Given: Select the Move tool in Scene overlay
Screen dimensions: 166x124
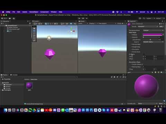Looking at the screenshot, I should tap(34, 31).
